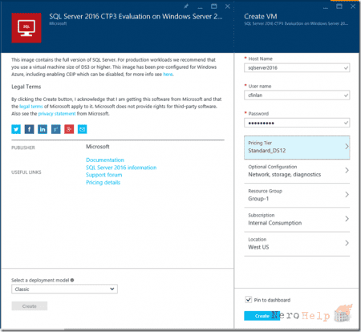The height and width of the screenshot is (332, 361).
Task: Open the Support forum link
Action: (x=104, y=175)
